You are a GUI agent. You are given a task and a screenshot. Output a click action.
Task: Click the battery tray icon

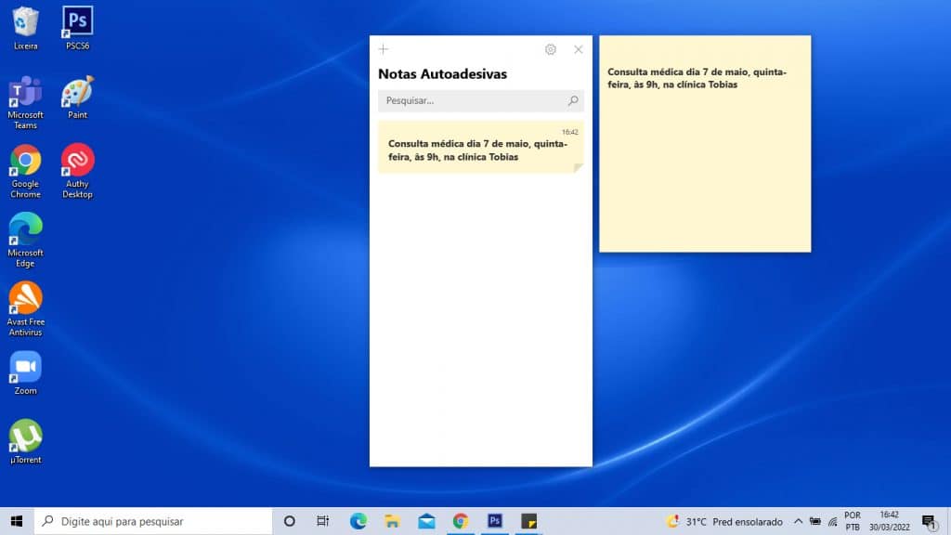(x=815, y=522)
